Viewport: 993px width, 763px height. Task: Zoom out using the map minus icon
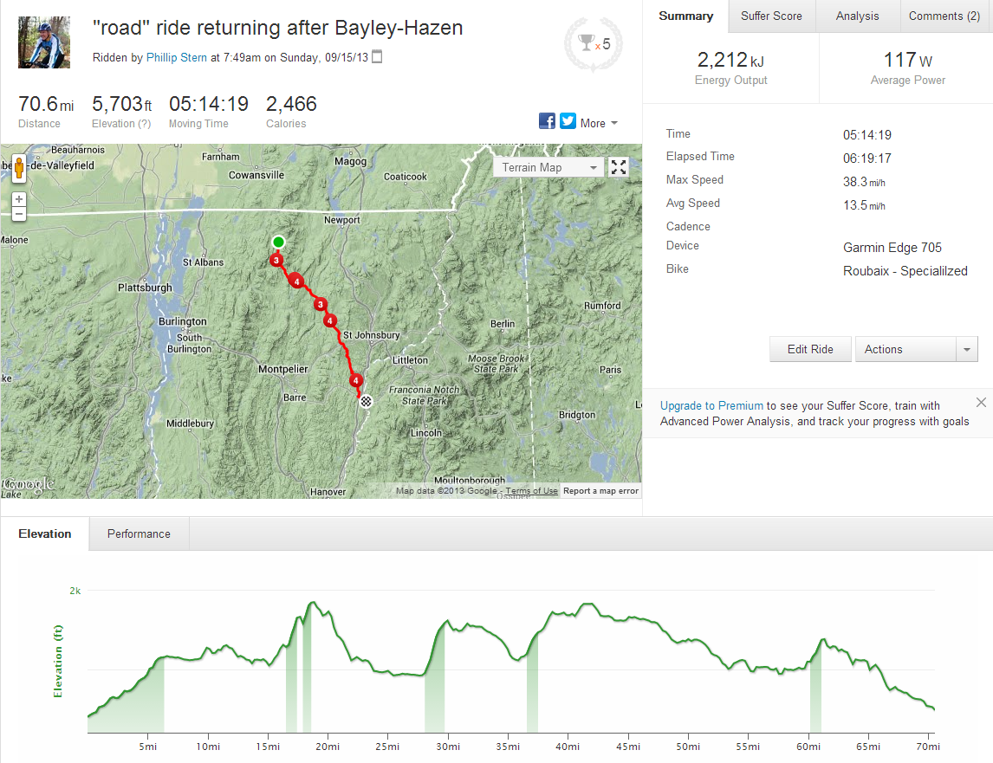tap(18, 213)
